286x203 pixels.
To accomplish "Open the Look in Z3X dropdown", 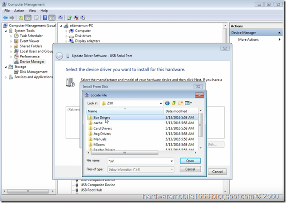I will (160, 103).
